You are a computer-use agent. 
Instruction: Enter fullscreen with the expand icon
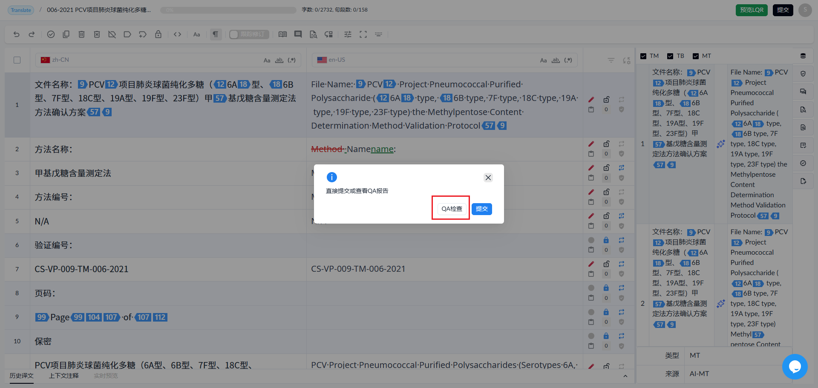pyautogui.click(x=363, y=34)
